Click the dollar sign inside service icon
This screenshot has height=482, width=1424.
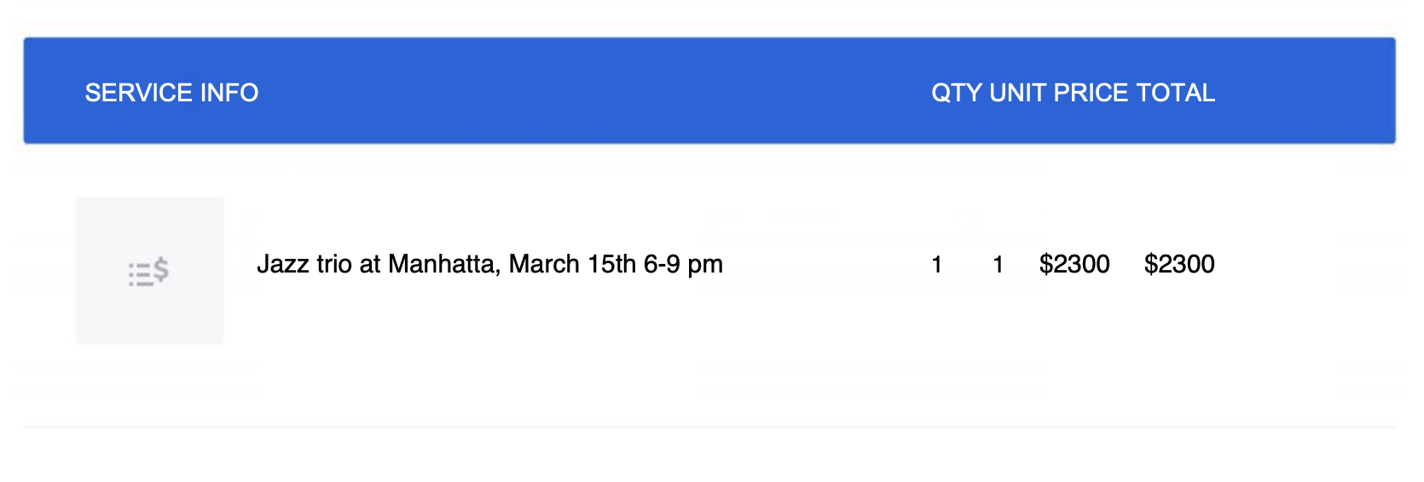161,270
